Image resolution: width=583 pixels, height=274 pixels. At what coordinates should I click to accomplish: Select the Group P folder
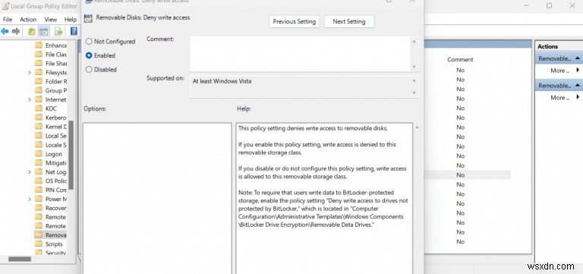pyautogui.click(x=51, y=90)
